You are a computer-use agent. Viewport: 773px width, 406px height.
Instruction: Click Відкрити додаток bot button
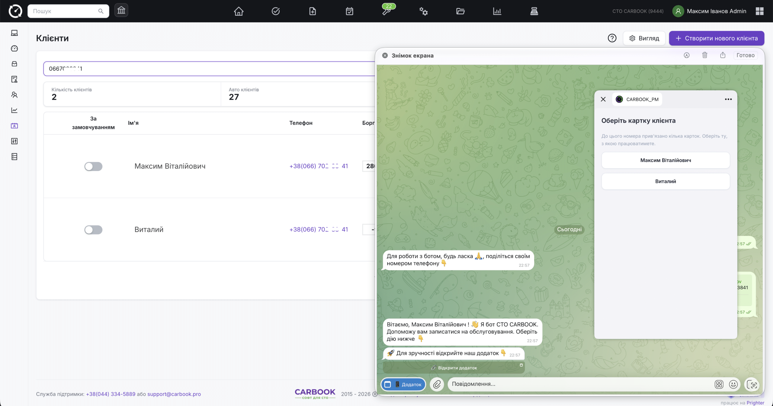click(x=454, y=368)
